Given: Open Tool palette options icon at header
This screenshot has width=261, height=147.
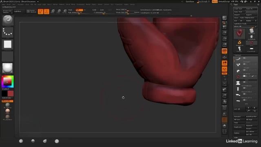Looking at the screenshot, I should 258,4.
